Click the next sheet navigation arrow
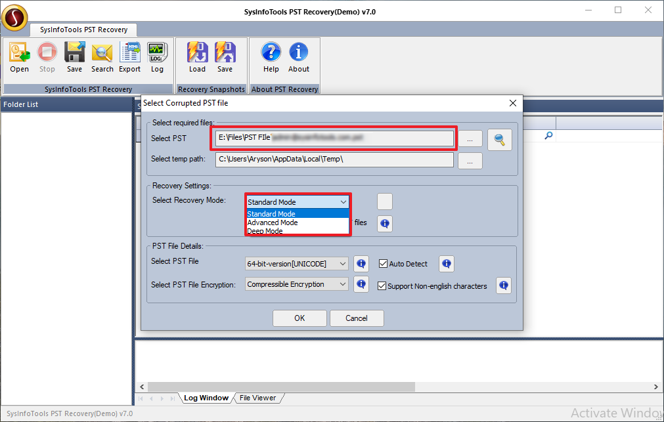 pos(162,398)
